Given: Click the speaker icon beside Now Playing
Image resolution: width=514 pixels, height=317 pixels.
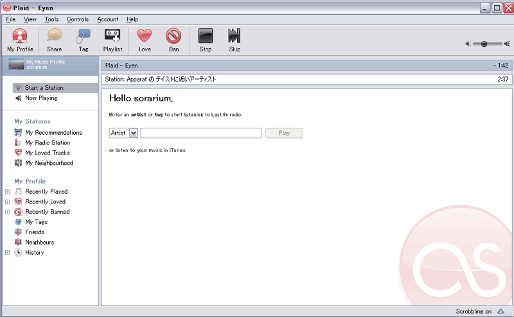Looking at the screenshot, I should pyautogui.click(x=19, y=98).
